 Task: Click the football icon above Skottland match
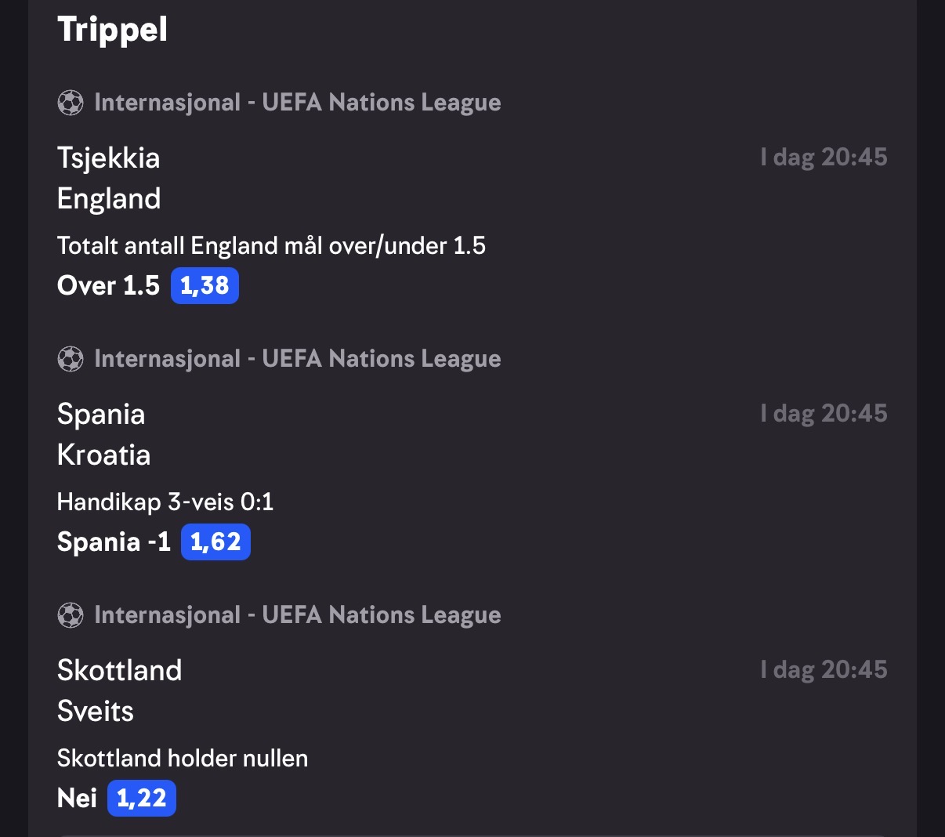(71, 615)
